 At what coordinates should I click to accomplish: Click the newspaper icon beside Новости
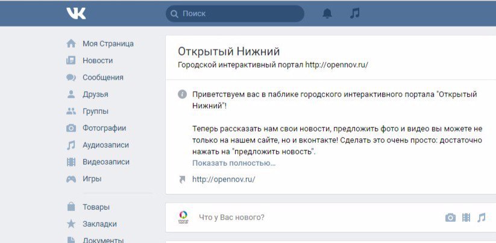coord(71,60)
